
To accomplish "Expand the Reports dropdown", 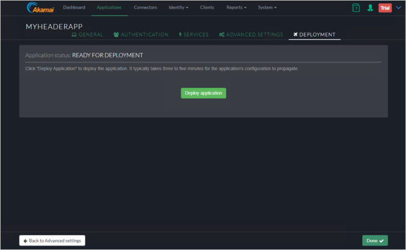I will click(236, 8).
